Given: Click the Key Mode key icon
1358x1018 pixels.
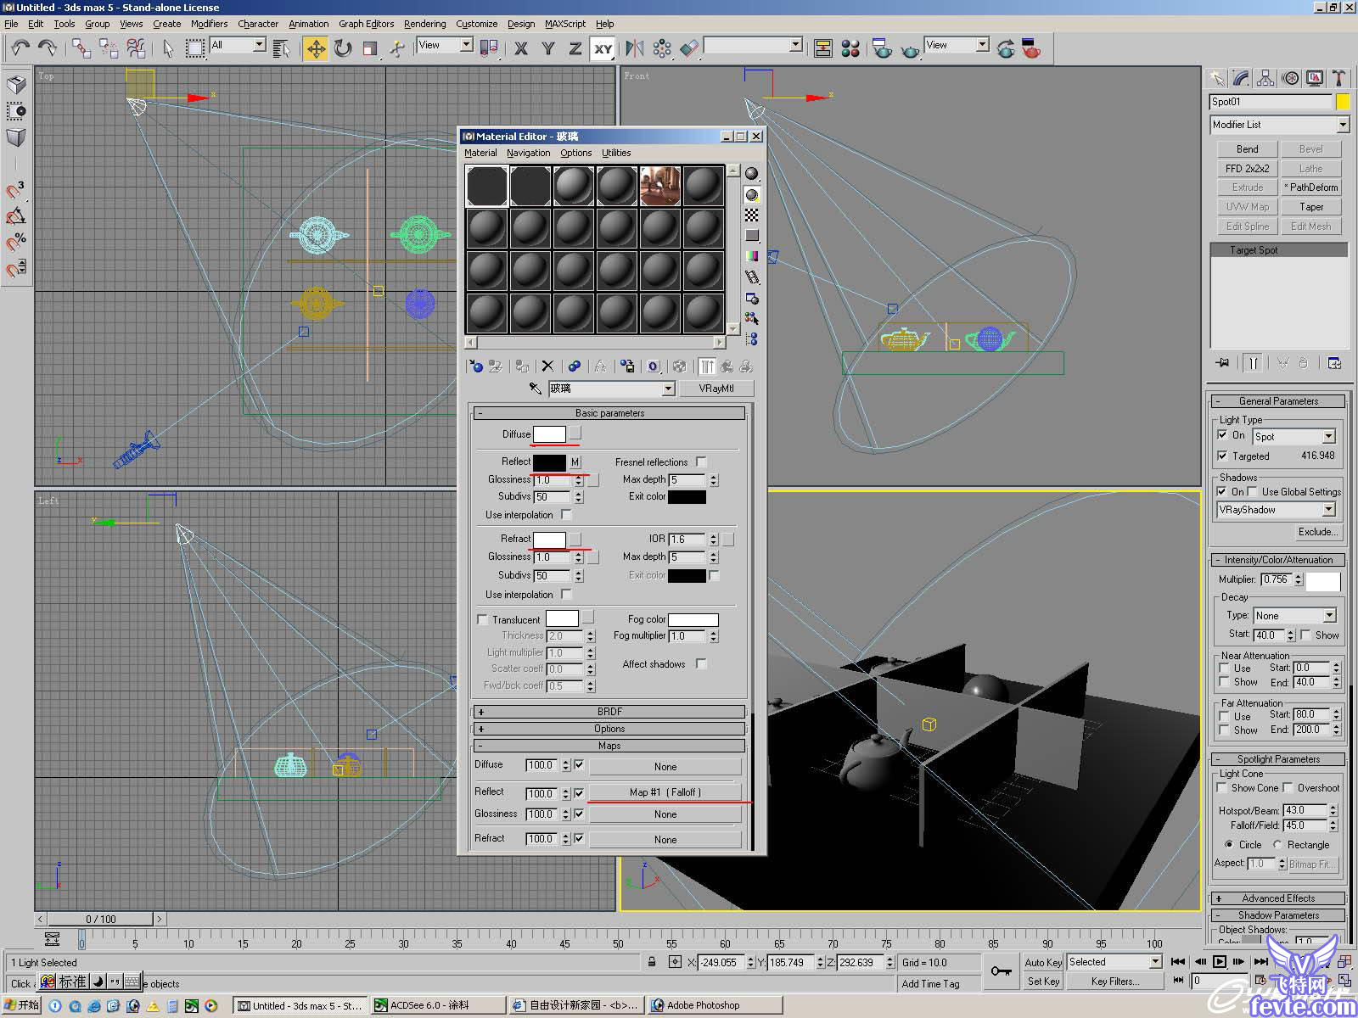Looking at the screenshot, I should click(x=1002, y=970).
